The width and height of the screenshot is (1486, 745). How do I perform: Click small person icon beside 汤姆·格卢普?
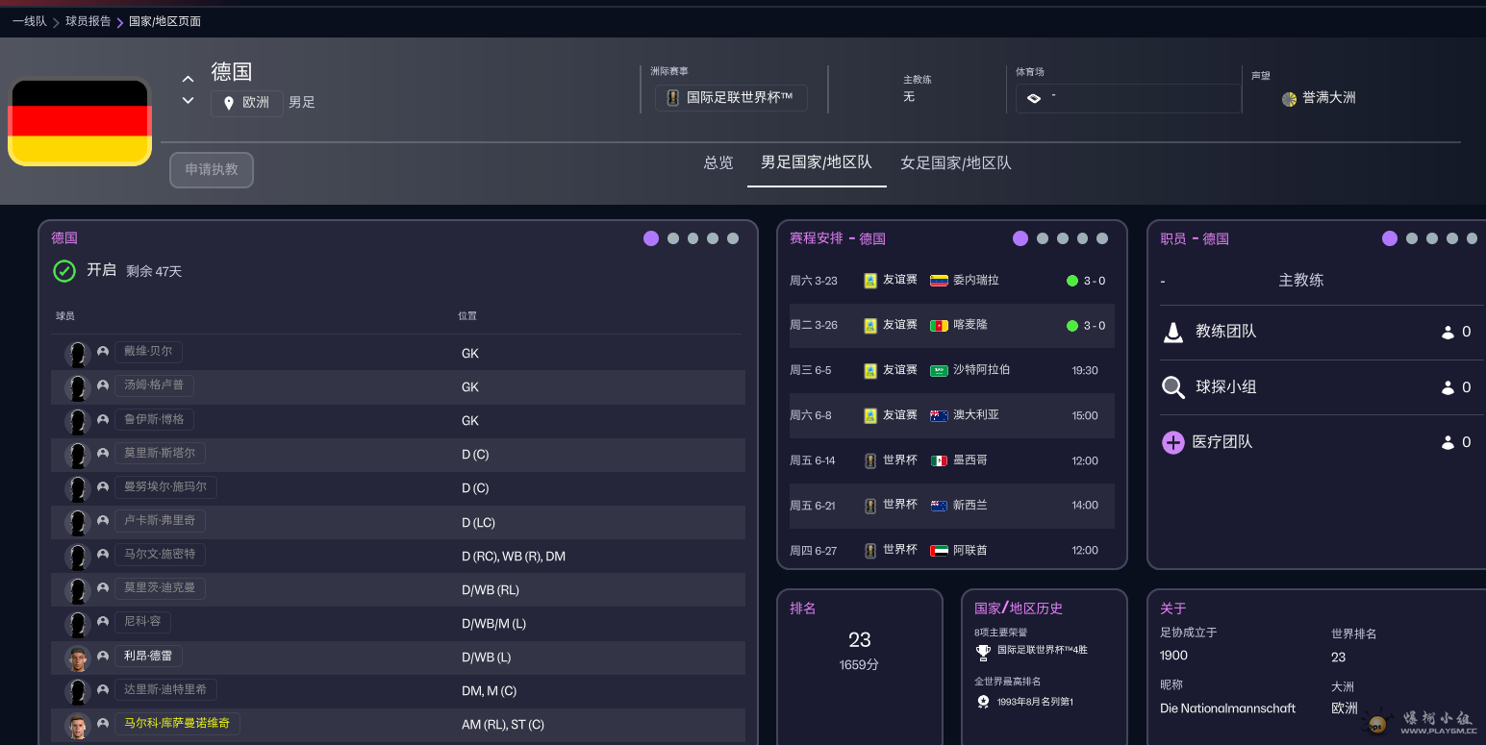(103, 385)
